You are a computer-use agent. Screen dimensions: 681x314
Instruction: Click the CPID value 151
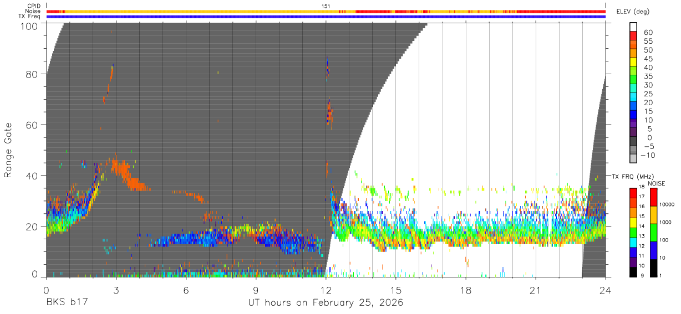point(326,6)
